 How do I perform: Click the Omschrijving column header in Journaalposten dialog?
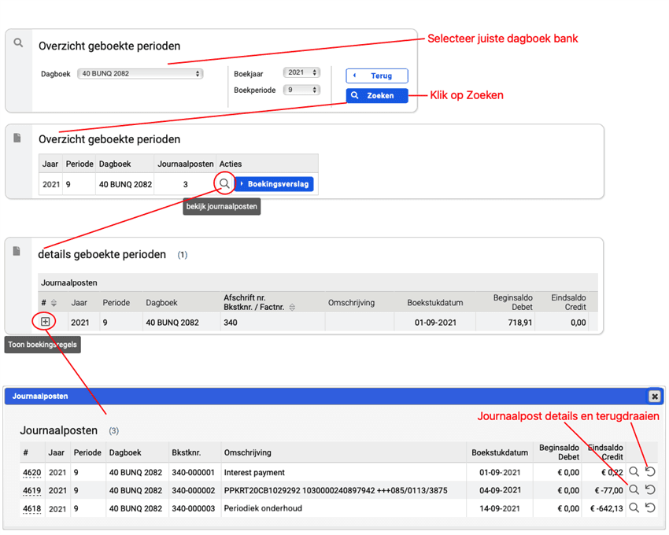click(x=247, y=452)
